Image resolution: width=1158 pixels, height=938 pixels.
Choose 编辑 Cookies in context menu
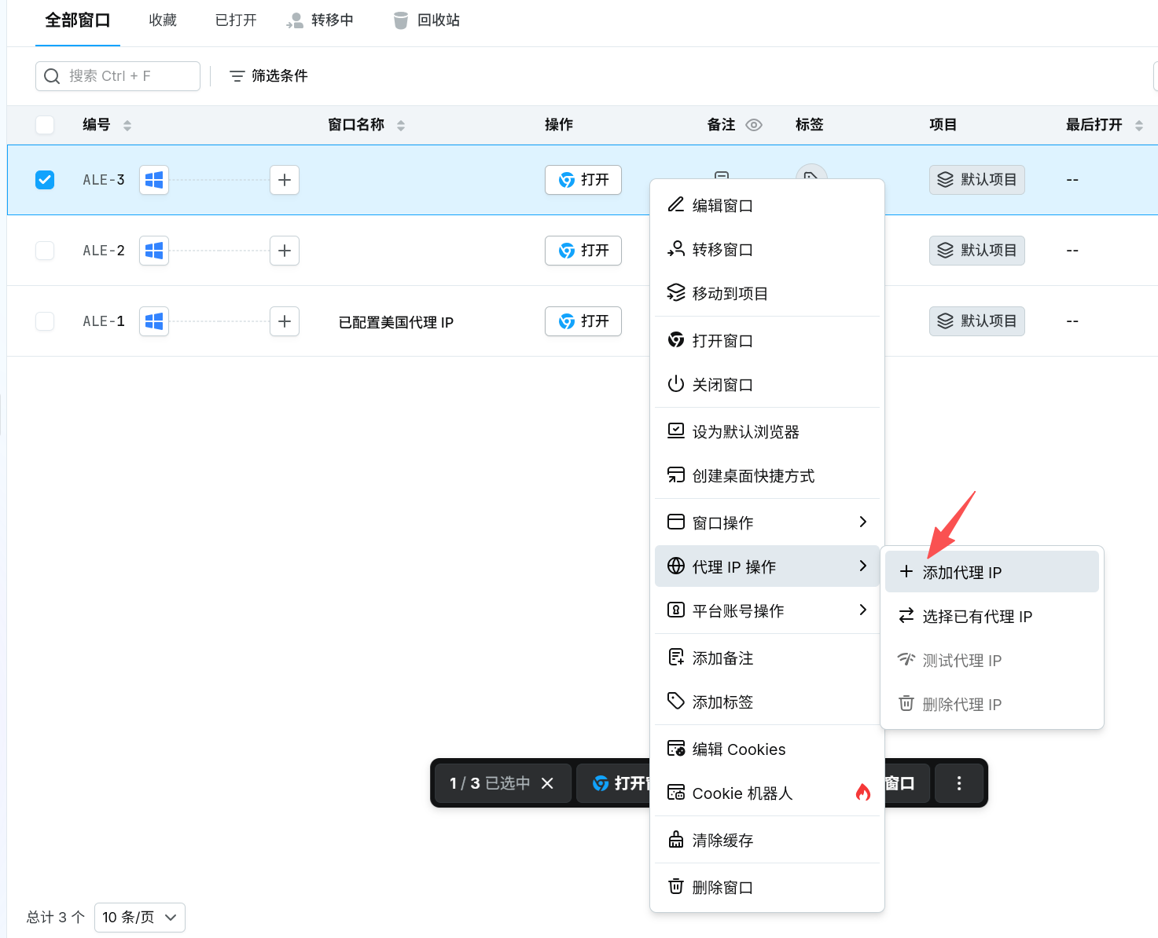tap(767, 749)
